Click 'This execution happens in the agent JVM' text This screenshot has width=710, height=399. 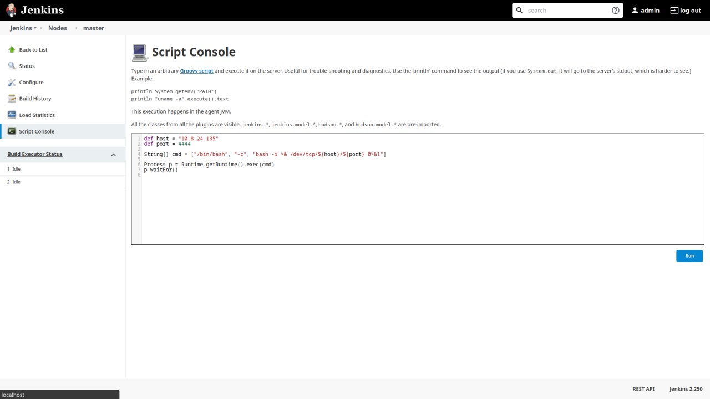coord(181,111)
